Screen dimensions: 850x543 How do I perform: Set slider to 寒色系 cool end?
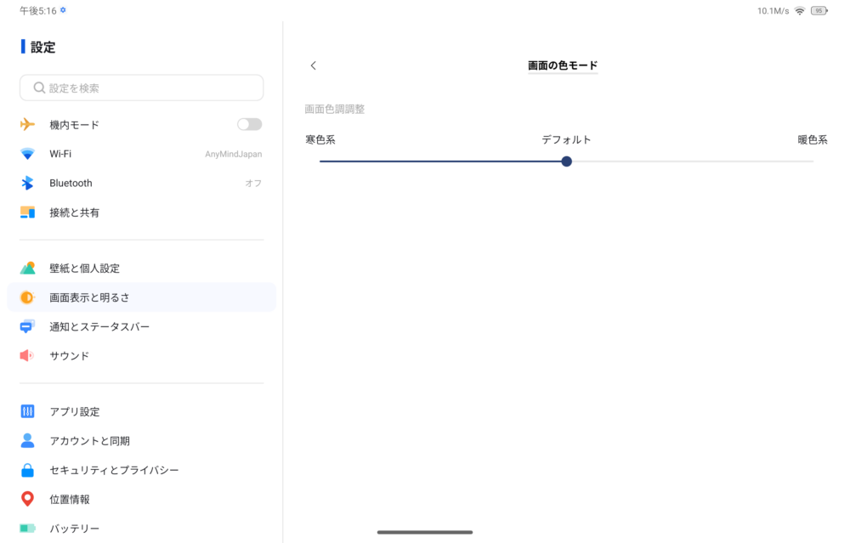(x=321, y=161)
